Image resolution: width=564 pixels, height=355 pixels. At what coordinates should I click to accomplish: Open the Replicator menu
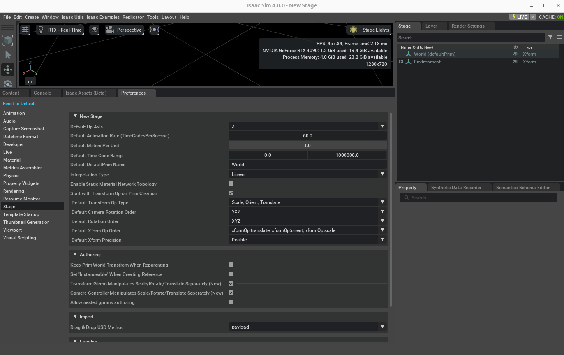coord(133,17)
